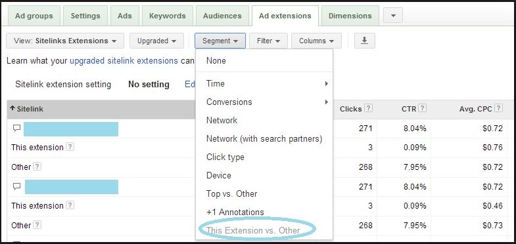The height and width of the screenshot is (244, 516).
Task: Switch to the Dimensions tab
Action: [350, 16]
